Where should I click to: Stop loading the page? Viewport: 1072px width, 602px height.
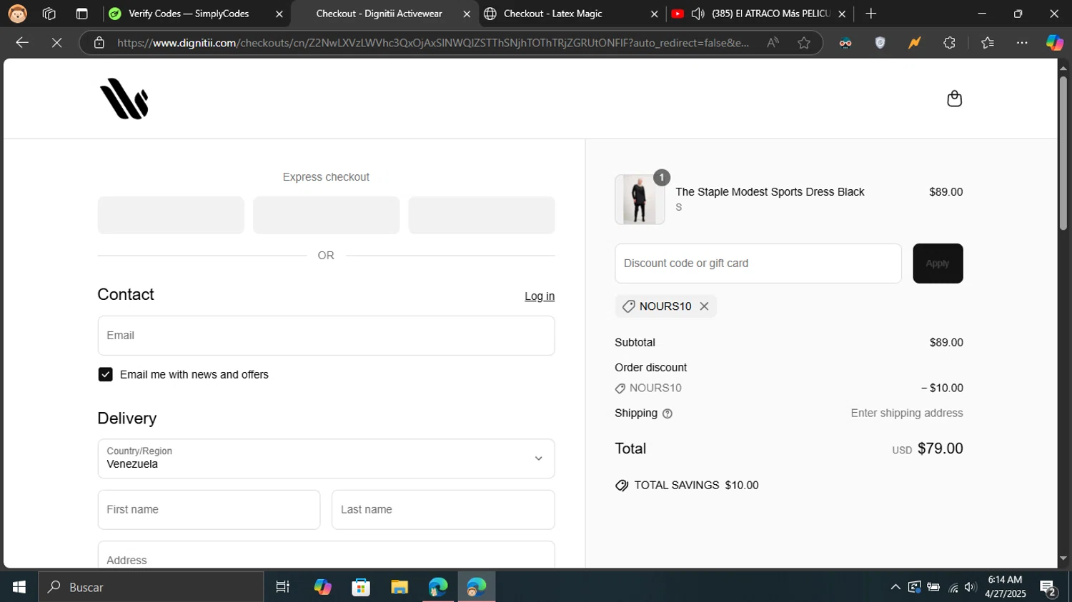pyautogui.click(x=57, y=43)
